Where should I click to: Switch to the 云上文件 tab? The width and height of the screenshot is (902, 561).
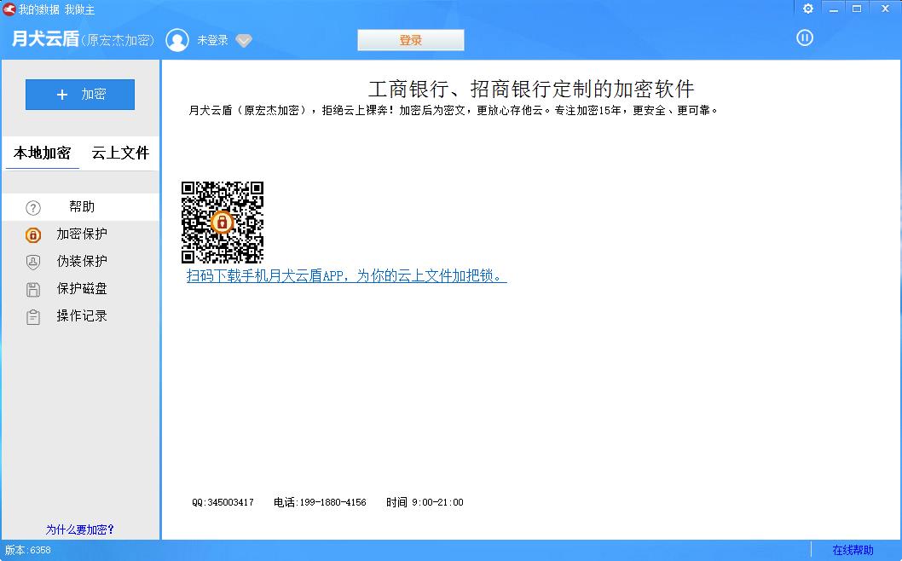click(120, 153)
